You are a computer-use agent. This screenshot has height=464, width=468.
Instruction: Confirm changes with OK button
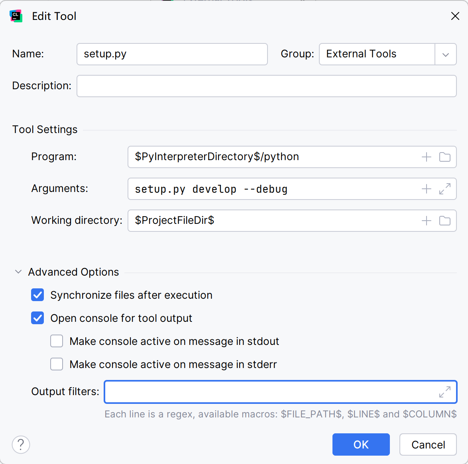pyautogui.click(x=361, y=444)
